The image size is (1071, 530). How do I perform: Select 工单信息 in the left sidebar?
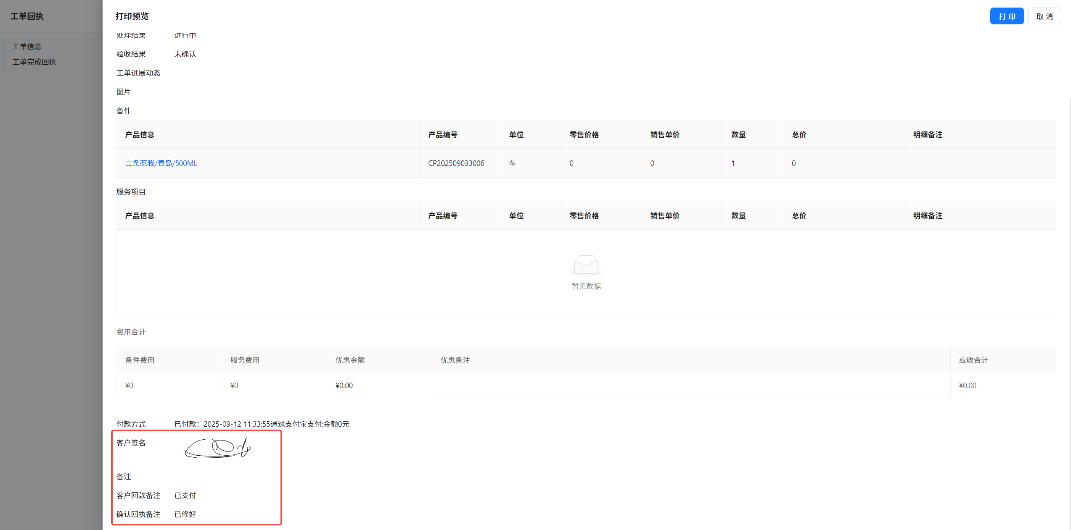pos(27,46)
